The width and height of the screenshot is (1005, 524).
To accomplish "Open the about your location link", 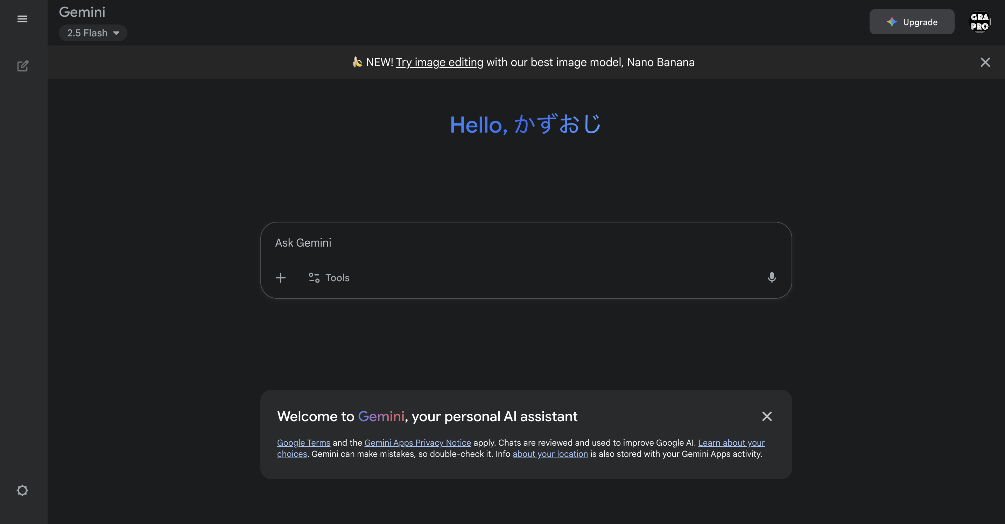I will click(x=550, y=454).
